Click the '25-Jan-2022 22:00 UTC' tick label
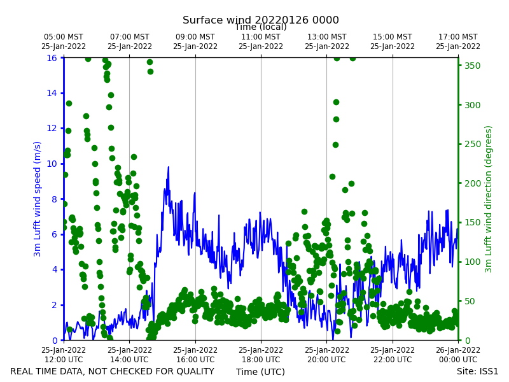Viewport: 509px width, 382px height. (393, 355)
